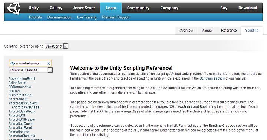The height and width of the screenshot is (140, 267).
Task: Go to the Download page
Action: point(248,8)
